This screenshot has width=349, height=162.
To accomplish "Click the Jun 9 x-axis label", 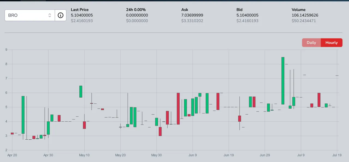I will [x=192, y=155].
